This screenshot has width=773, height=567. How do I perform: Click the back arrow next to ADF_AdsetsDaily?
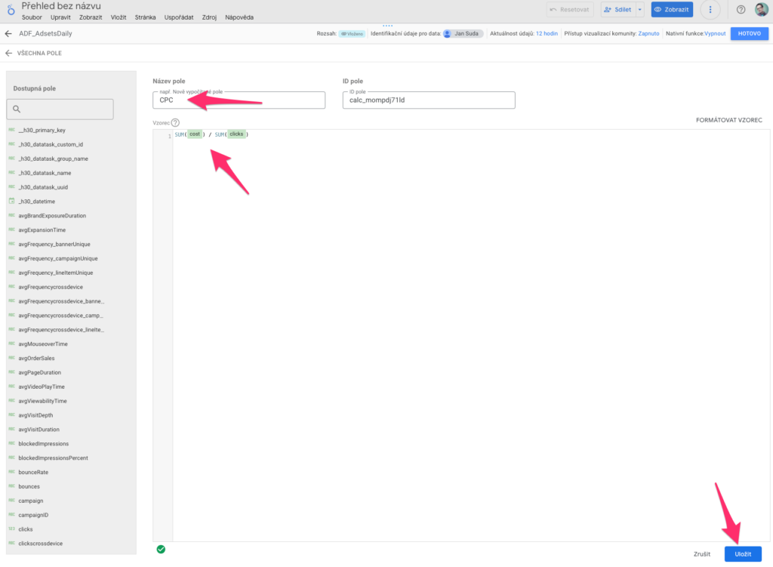8,34
